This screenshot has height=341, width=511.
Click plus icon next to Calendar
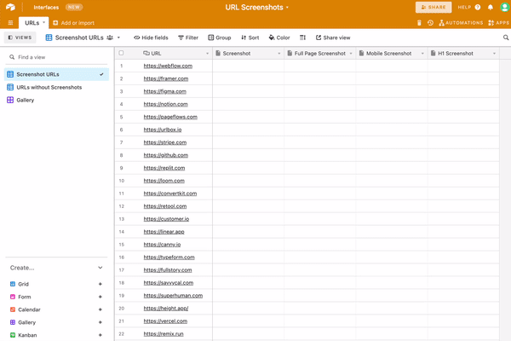pyautogui.click(x=100, y=309)
